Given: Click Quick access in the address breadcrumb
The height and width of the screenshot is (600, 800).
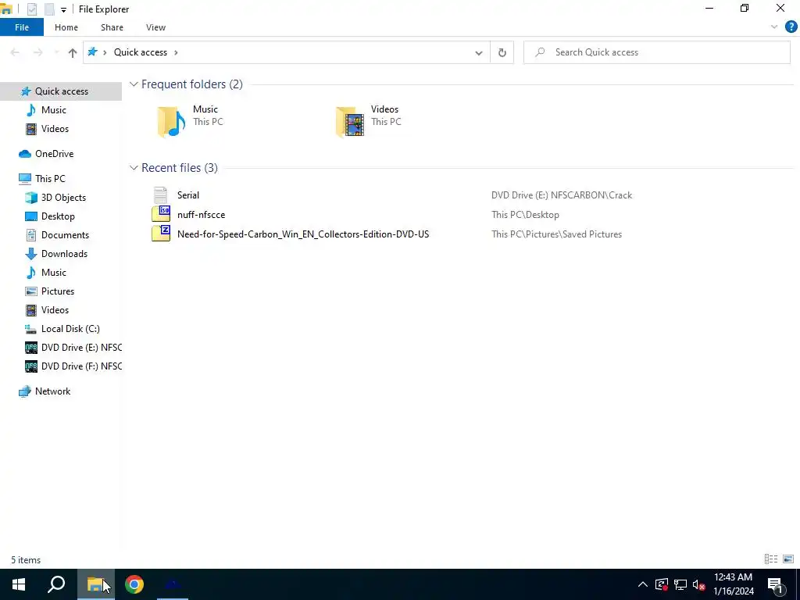Looking at the screenshot, I should (x=141, y=52).
